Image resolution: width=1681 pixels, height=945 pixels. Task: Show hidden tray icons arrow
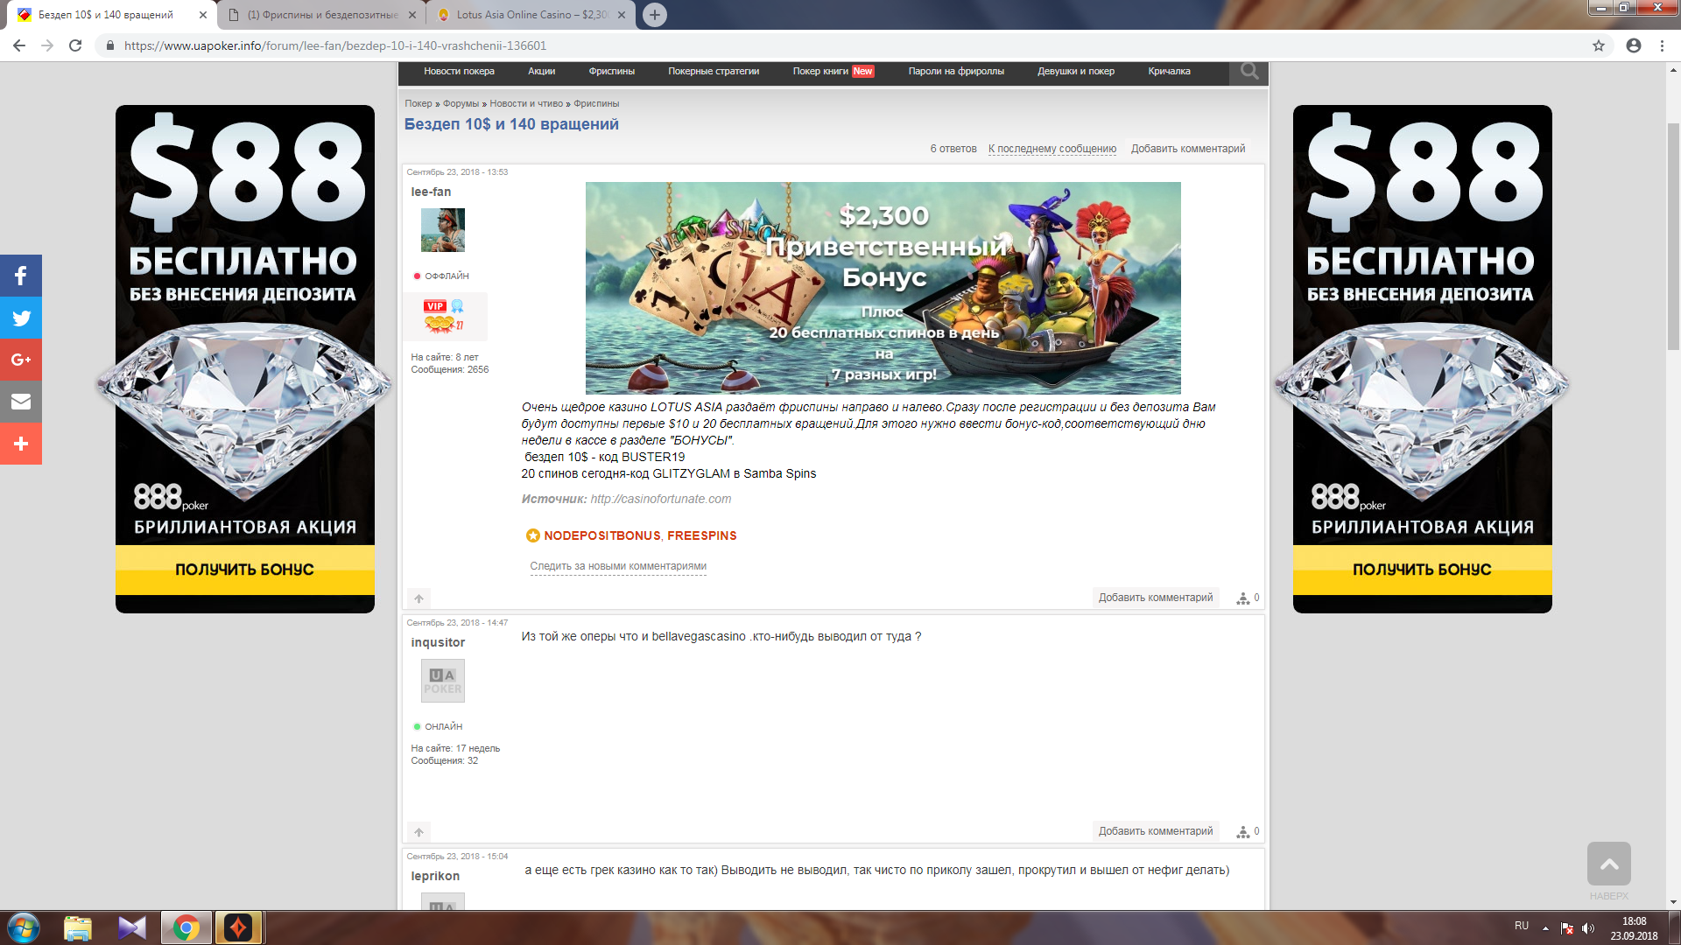pyautogui.click(x=1545, y=928)
